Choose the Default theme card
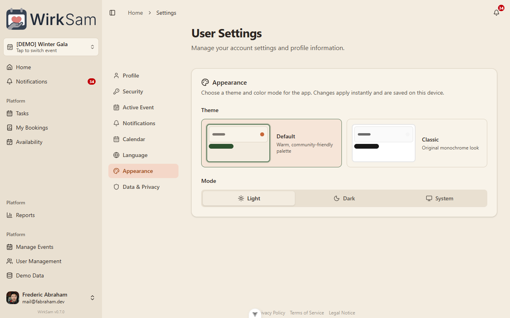510x318 pixels. (271, 143)
